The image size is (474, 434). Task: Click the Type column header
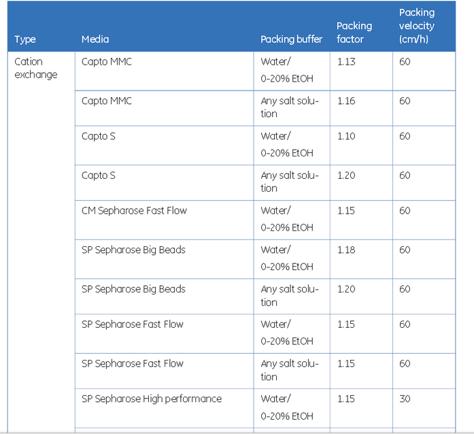coord(25,39)
